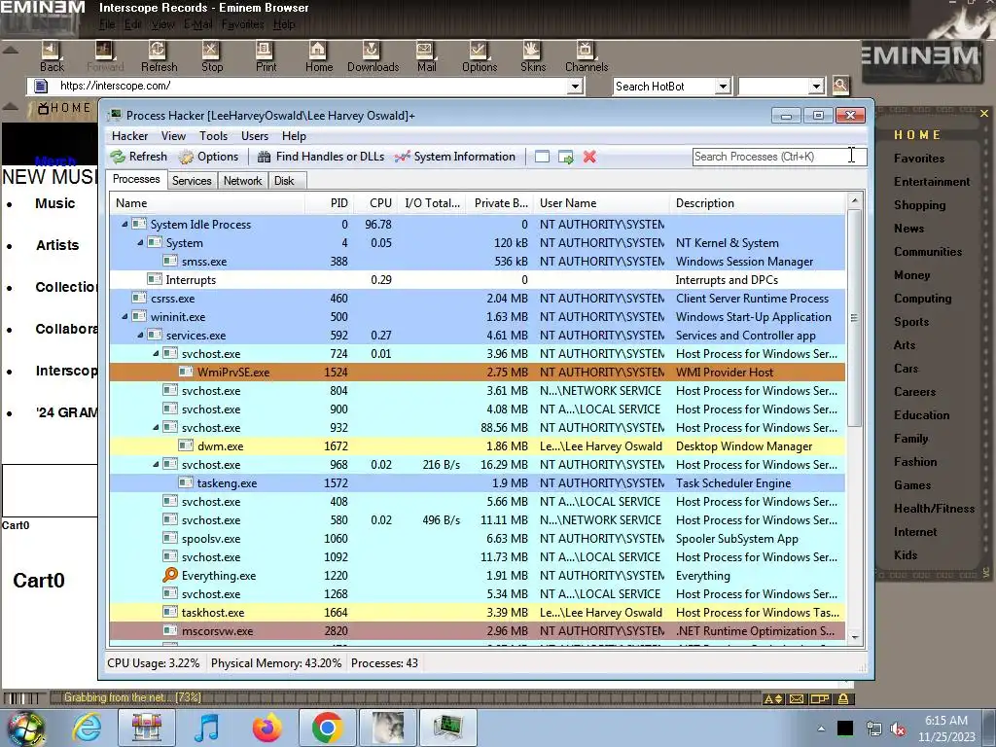This screenshot has height=747, width=996.
Task: Select the WmiPrvSE.exe process row
Action: pos(477,373)
